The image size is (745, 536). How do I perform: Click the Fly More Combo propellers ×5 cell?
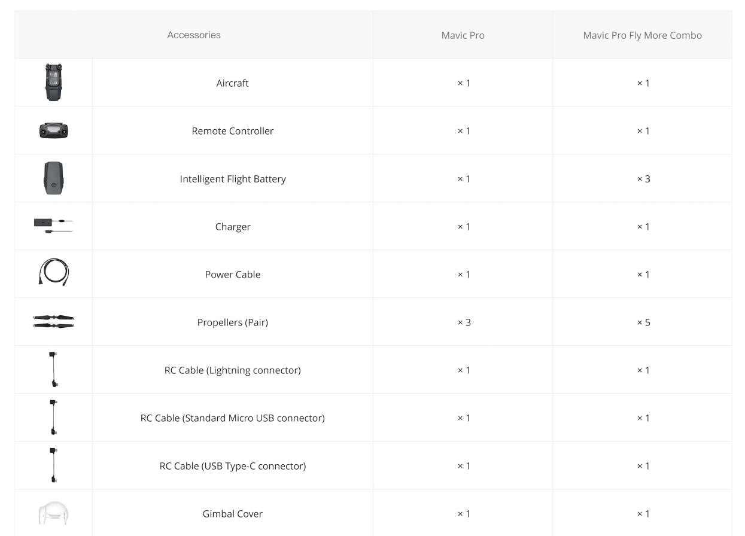643,322
